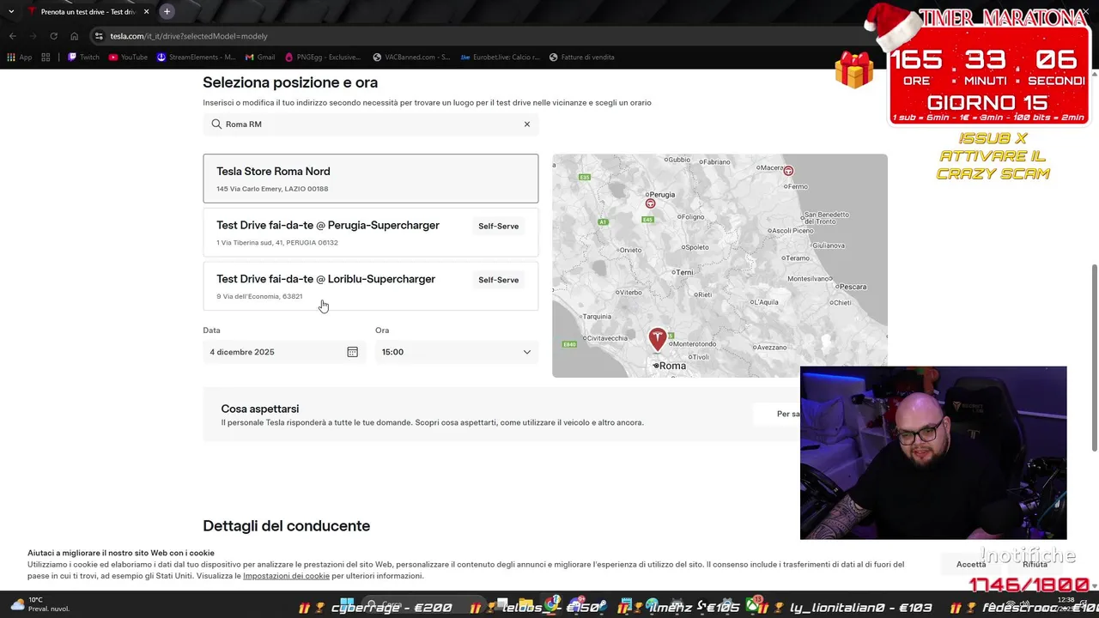Expand the 15:00 time dropdown
The image size is (1099, 618).
(457, 352)
